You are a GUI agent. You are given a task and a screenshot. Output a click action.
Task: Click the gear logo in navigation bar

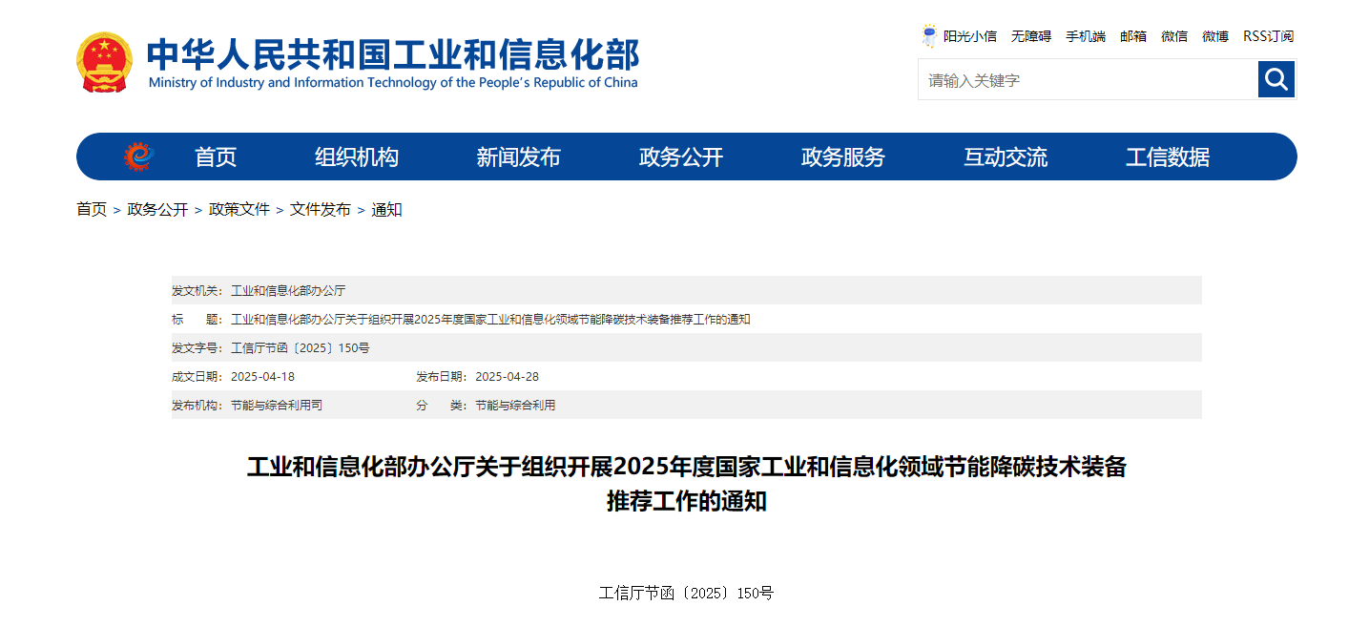[x=138, y=157]
